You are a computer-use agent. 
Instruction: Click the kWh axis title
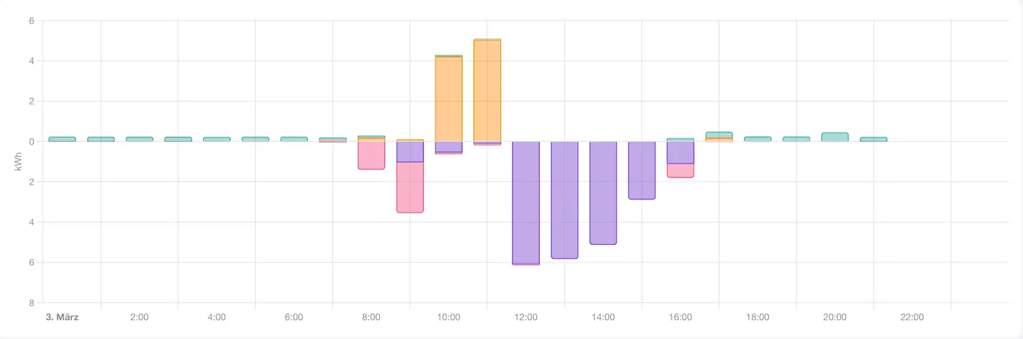pyautogui.click(x=19, y=161)
